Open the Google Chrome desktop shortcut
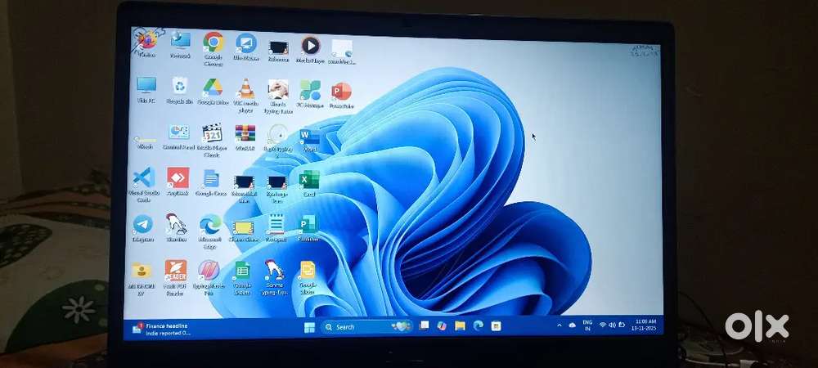This screenshot has width=818, height=368. tap(213, 49)
